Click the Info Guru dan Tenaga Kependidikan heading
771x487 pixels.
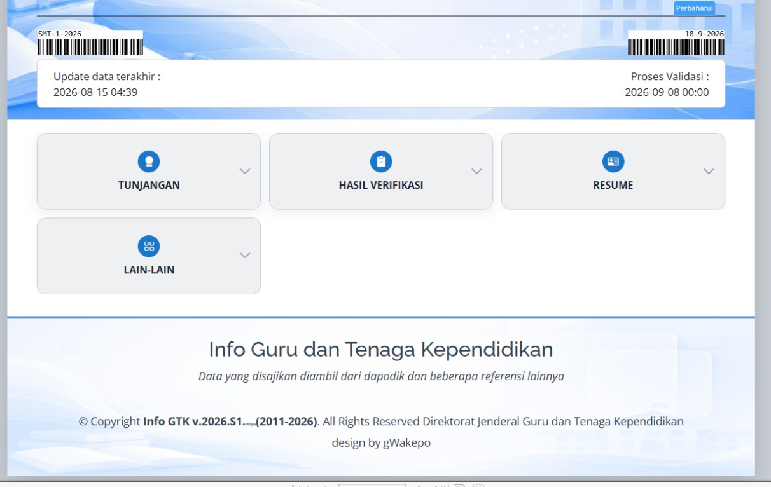tap(381, 349)
